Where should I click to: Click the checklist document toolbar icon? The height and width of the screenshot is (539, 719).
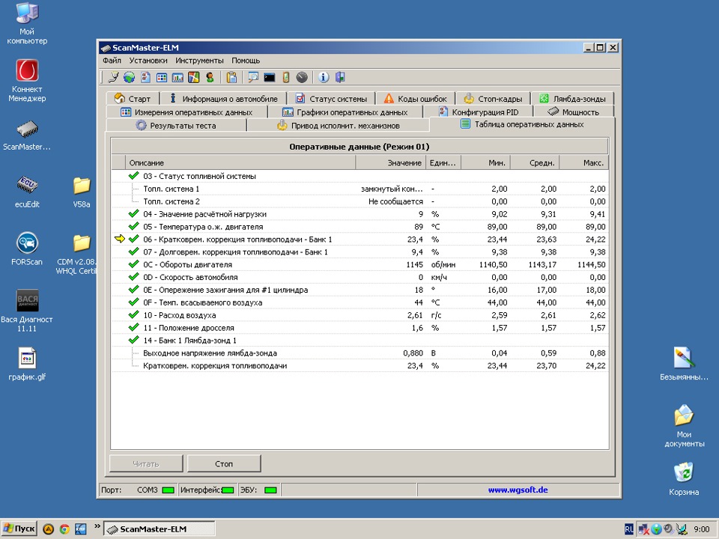point(145,77)
